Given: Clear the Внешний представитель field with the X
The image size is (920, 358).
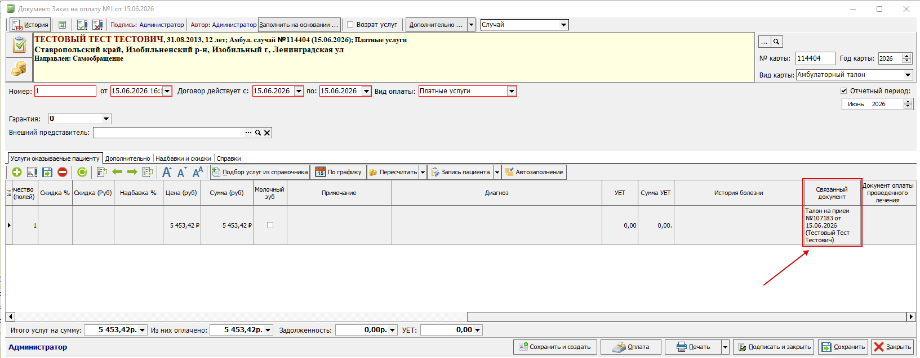Looking at the screenshot, I should [x=267, y=133].
